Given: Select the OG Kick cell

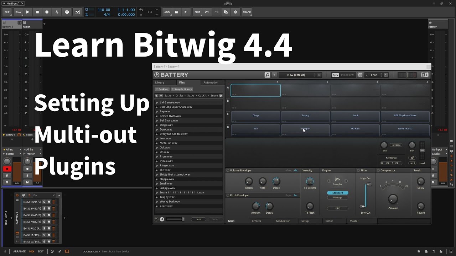Looking at the screenshot, I should pyautogui.click(x=355, y=130).
